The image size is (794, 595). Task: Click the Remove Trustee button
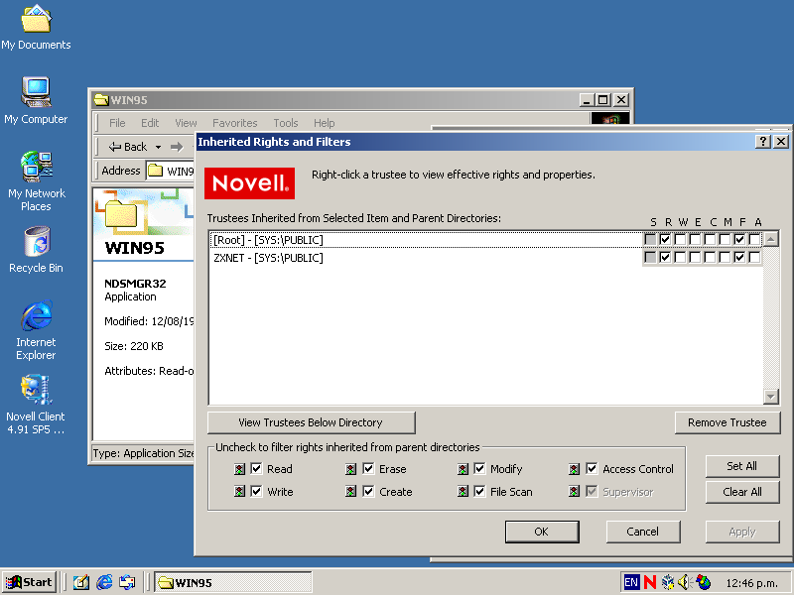[x=728, y=422]
